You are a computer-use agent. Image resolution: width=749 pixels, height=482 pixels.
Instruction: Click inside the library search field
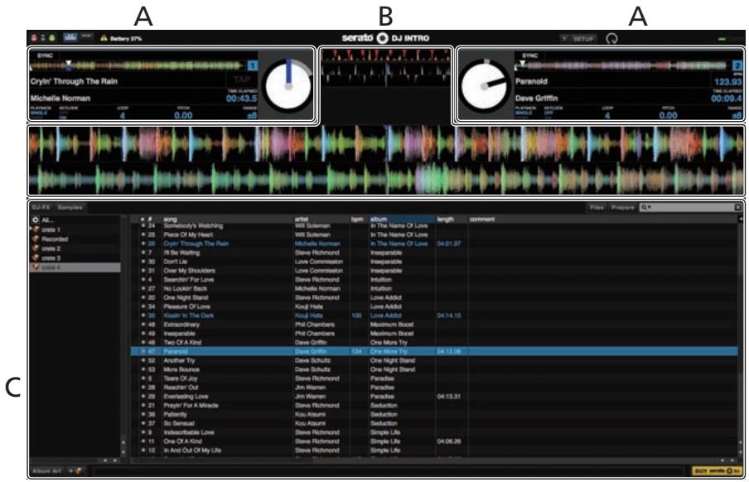(x=693, y=207)
